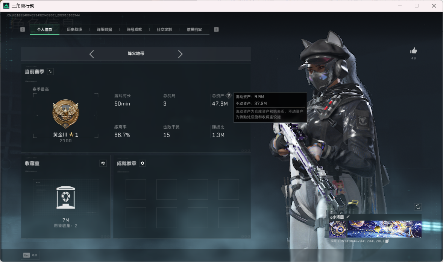The image size is (443, 262).
Task: Click the 游戏时长 value 50min
Action: (x=122, y=104)
